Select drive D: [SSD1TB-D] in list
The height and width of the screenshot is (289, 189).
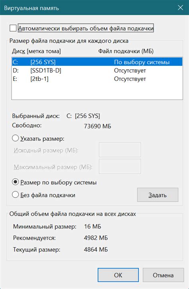[97, 71]
